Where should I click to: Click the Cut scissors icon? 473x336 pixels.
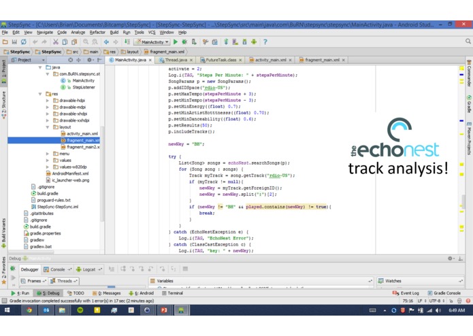coord(56,42)
